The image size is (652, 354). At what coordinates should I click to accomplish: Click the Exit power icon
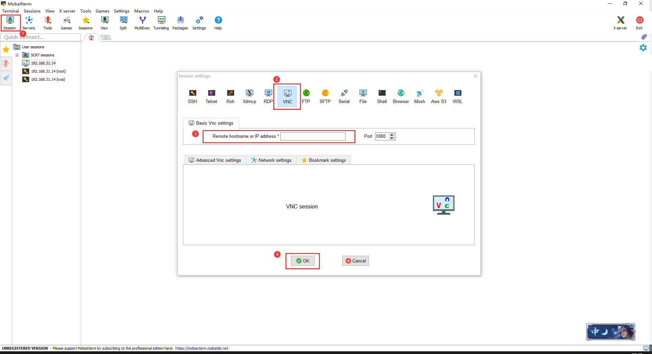click(639, 23)
